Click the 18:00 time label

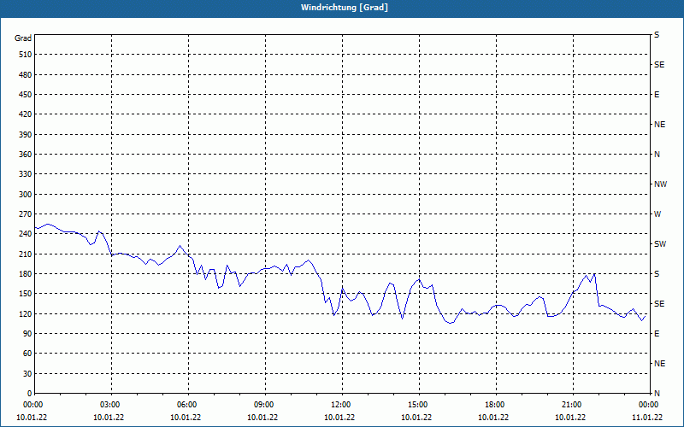tap(496, 405)
